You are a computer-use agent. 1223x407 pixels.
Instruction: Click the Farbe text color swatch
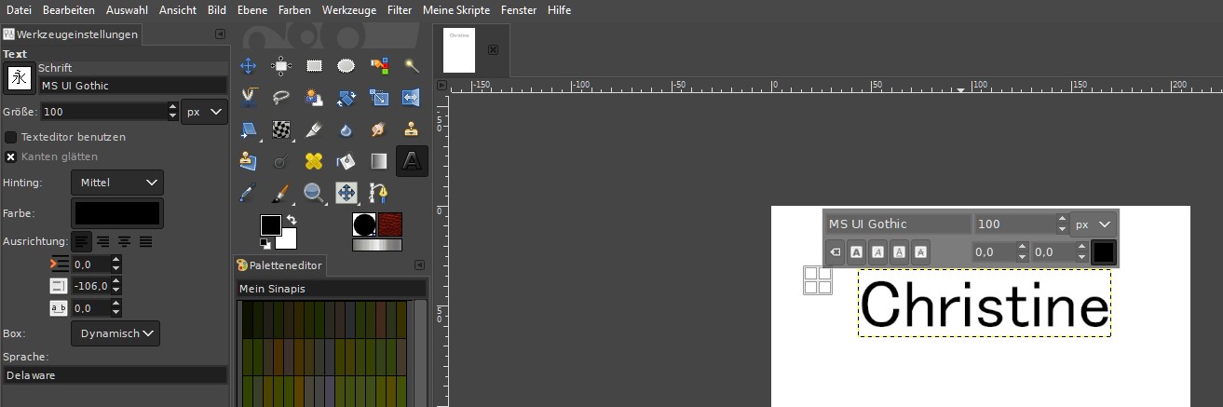point(117,212)
